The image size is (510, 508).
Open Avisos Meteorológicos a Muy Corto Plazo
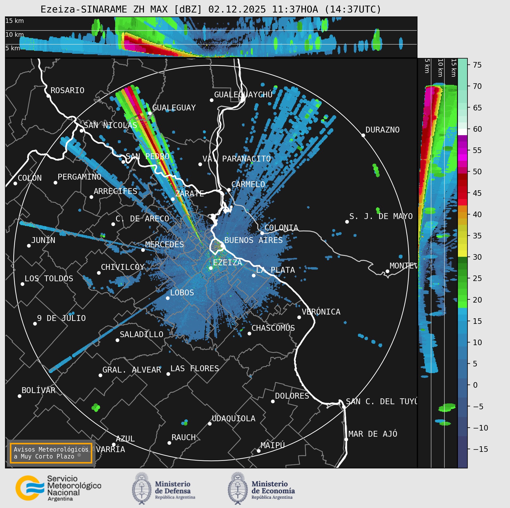(x=51, y=453)
